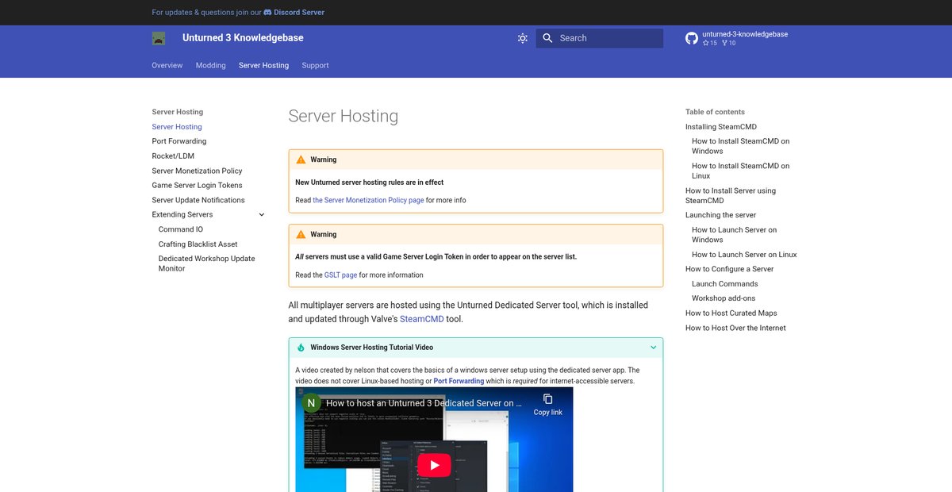Viewport: 952px width, 492px height.
Task: Click the GSLT Warning triangle icon
Action: pos(301,234)
